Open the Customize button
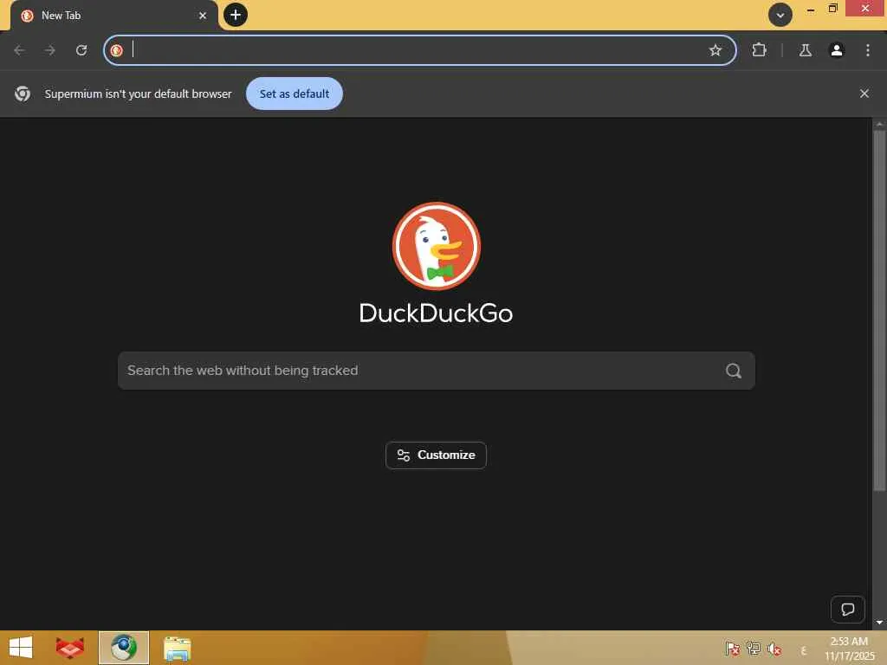 436,455
